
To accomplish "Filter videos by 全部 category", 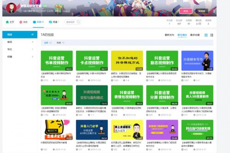I will pos(48,43).
